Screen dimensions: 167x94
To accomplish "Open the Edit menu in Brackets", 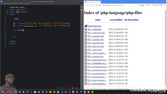I will coord(5,3).
